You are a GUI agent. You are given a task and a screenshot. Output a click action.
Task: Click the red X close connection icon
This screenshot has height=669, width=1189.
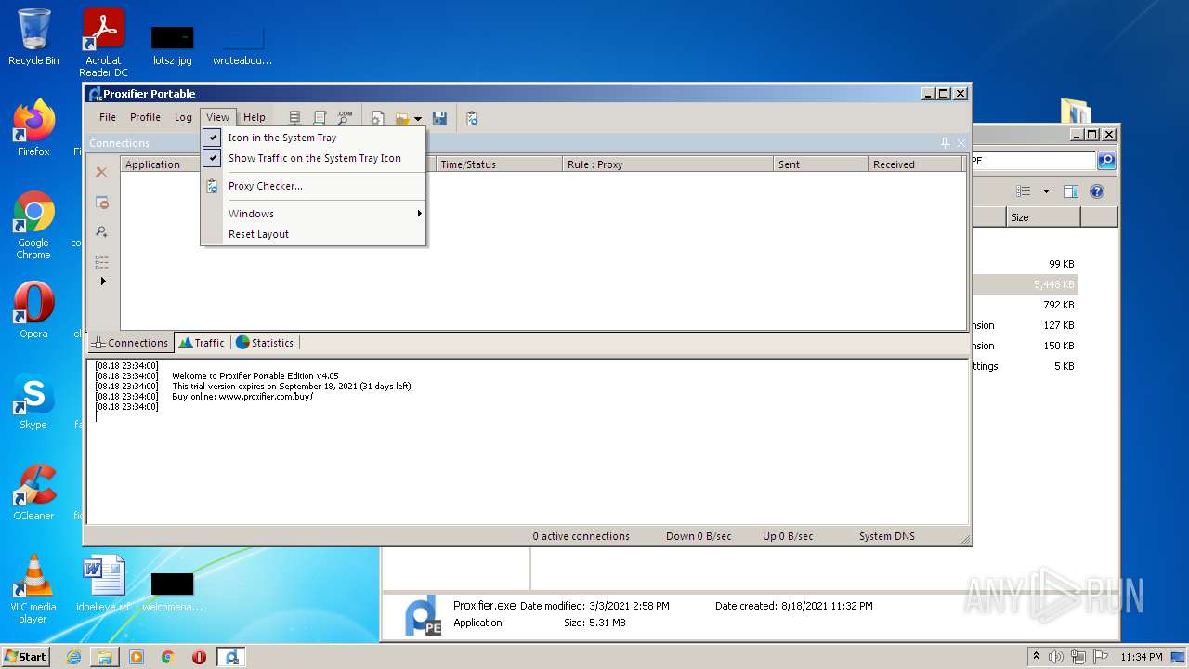102,172
